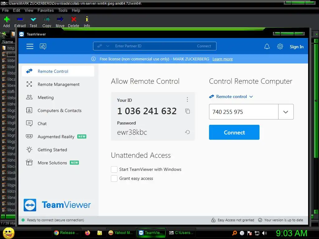Open the Your ID three-dot options
Screen dimensions: 319x239
coord(187,99)
